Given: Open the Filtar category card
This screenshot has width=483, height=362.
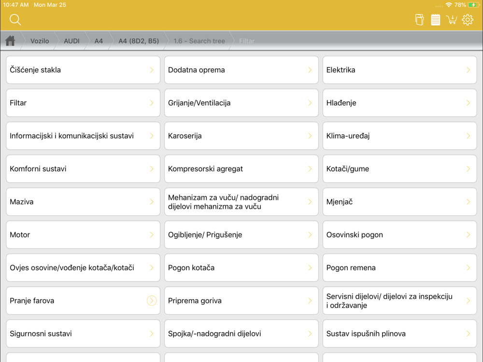Looking at the screenshot, I should (83, 103).
